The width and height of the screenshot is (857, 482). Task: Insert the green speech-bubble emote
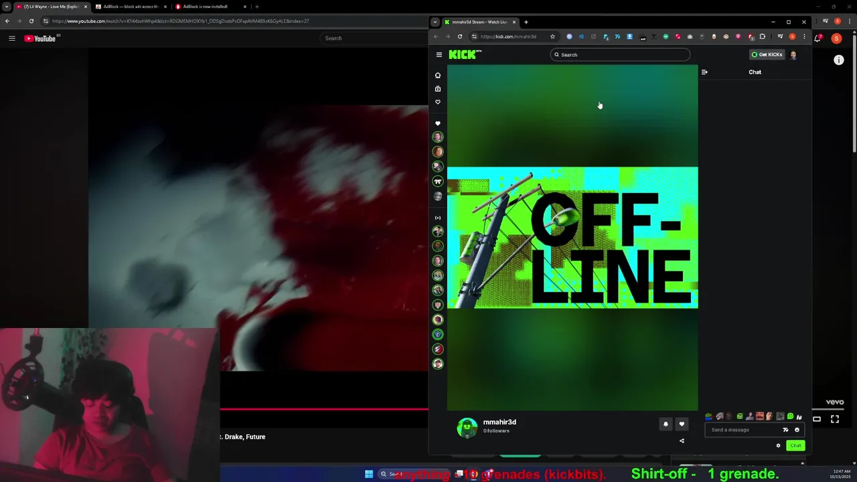791,416
